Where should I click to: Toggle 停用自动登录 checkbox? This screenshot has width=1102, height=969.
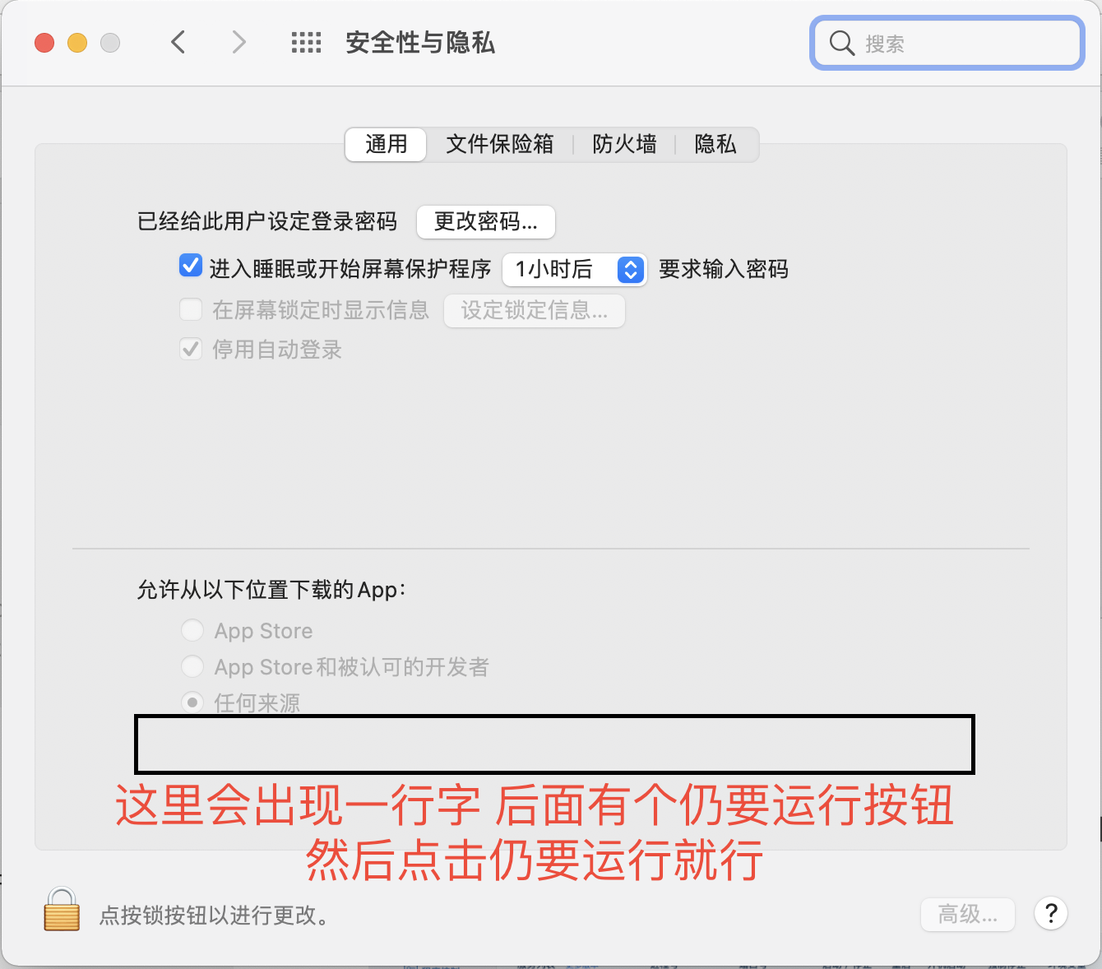191,349
